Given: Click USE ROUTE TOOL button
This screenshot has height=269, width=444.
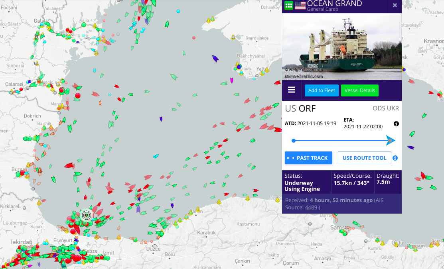Looking at the screenshot, I should click(364, 158).
